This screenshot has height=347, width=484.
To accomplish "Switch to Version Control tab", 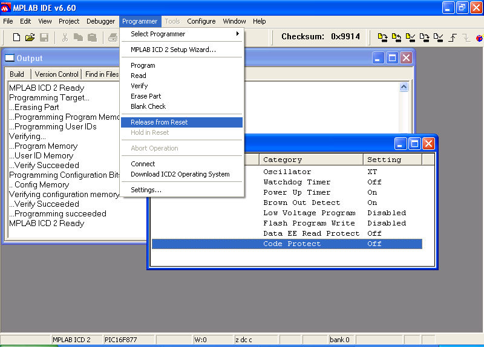I will tap(56, 74).
